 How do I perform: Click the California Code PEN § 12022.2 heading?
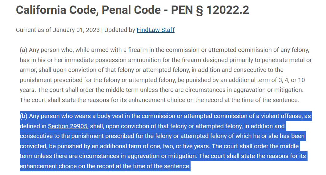coord(132,10)
